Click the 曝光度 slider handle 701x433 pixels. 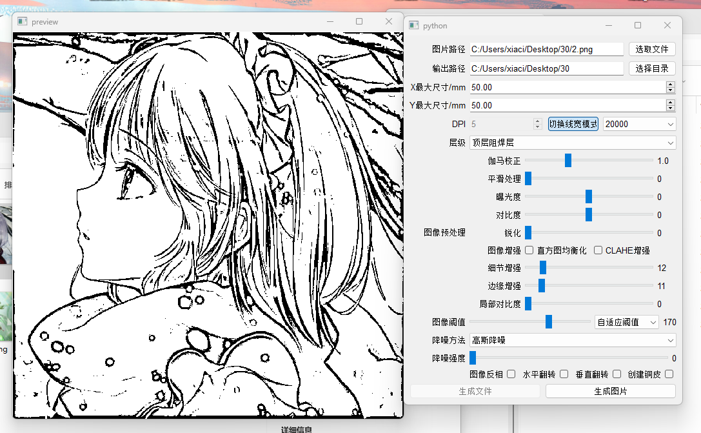coord(589,196)
